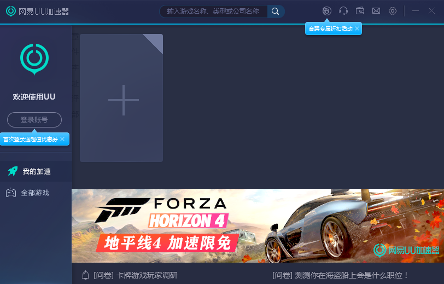The image size is (444, 284).
Task: Open the 卡牌游戏玩家调研 survey link
Action: [136, 275]
